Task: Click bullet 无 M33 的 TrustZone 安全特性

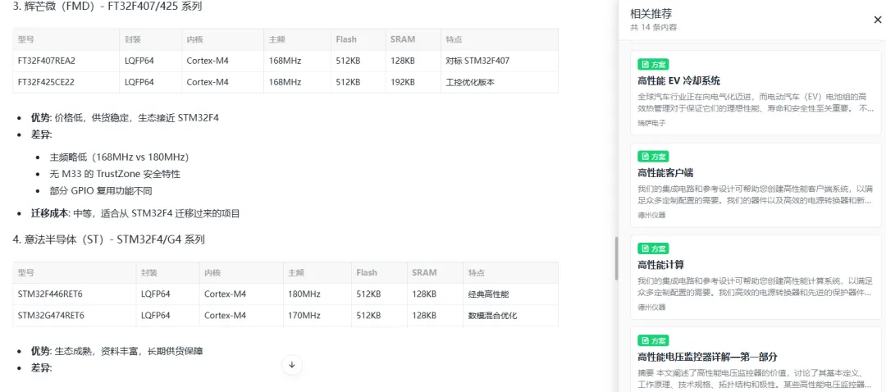Action: (x=116, y=174)
